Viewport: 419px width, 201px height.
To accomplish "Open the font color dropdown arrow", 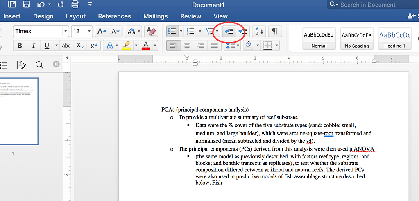I will [155, 46].
